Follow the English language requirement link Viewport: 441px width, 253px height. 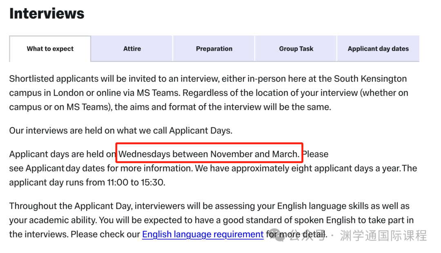pos(203,234)
